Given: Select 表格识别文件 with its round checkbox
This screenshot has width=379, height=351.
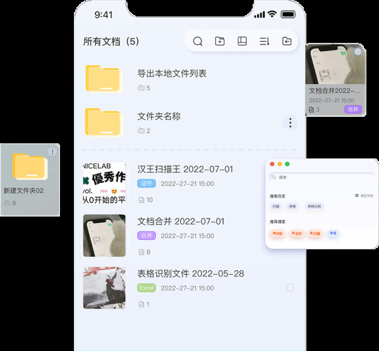Looking at the screenshot, I should 290,288.
